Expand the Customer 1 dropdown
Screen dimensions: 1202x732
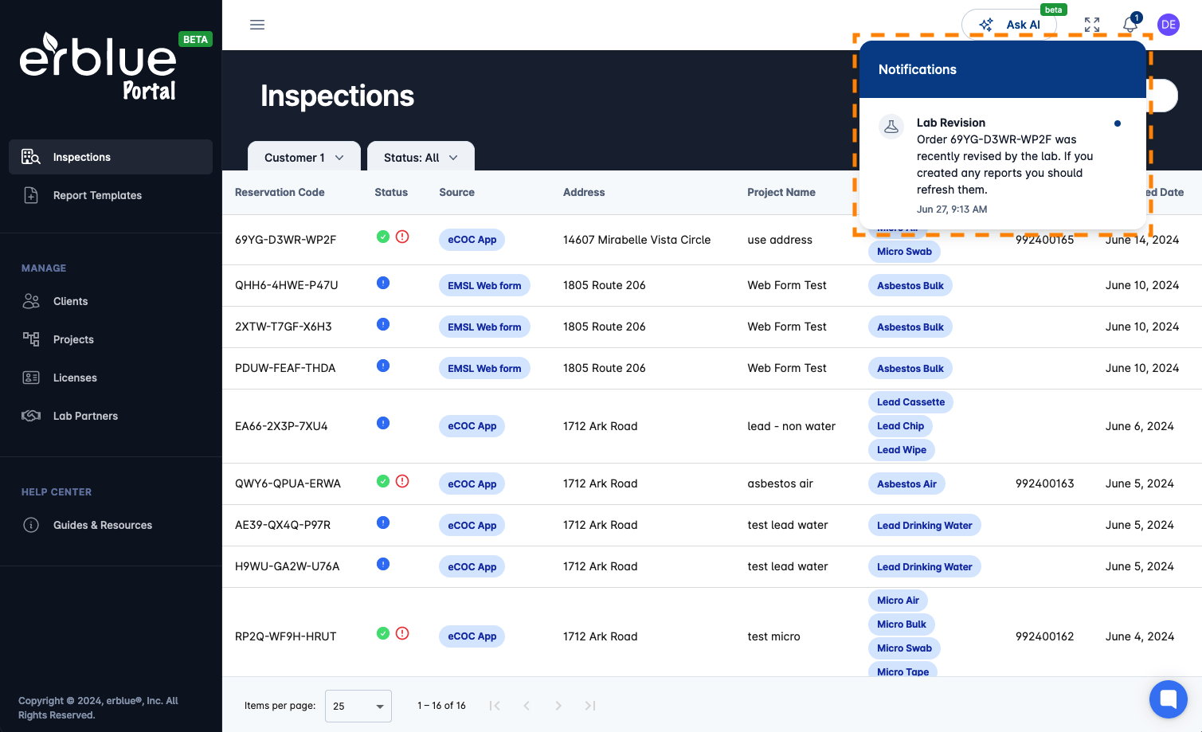coord(304,157)
